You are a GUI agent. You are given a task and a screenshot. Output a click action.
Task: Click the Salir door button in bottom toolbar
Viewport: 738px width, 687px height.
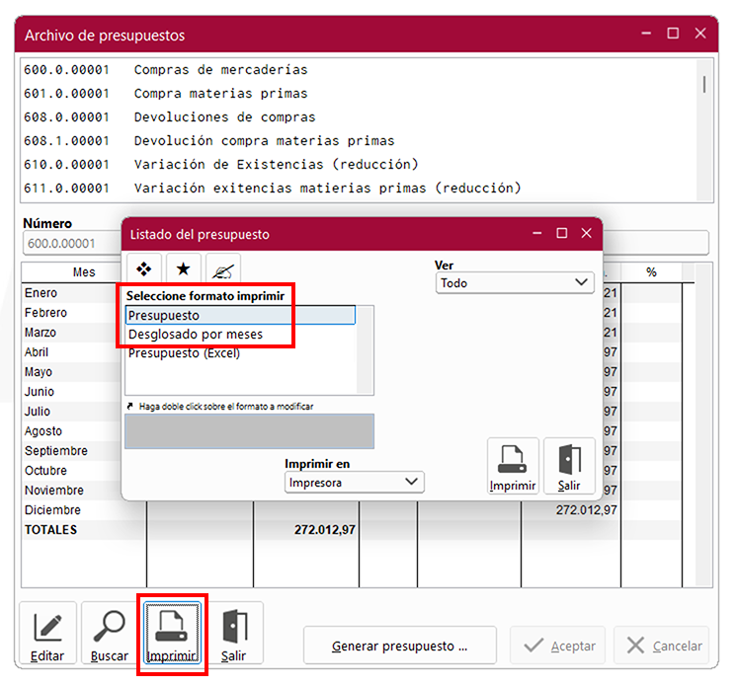click(233, 634)
